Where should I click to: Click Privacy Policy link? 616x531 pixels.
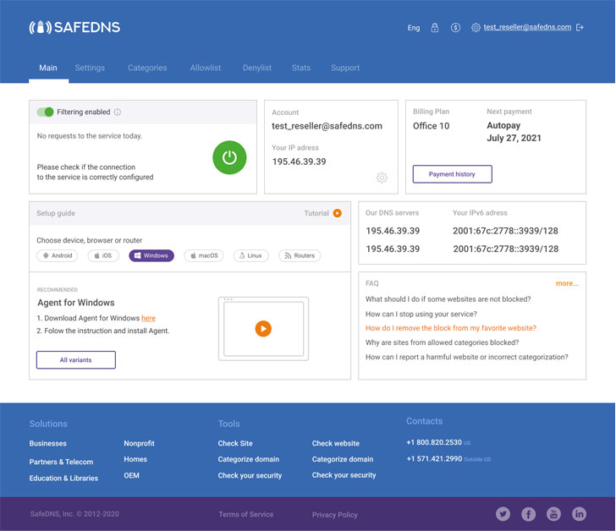coord(335,515)
